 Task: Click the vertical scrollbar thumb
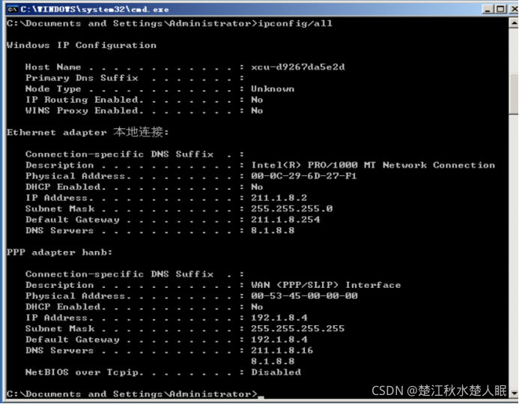tap(514, 94)
